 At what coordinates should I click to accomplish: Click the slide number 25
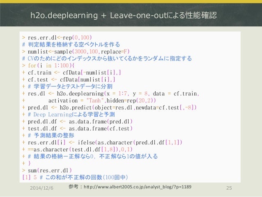point(229,188)
